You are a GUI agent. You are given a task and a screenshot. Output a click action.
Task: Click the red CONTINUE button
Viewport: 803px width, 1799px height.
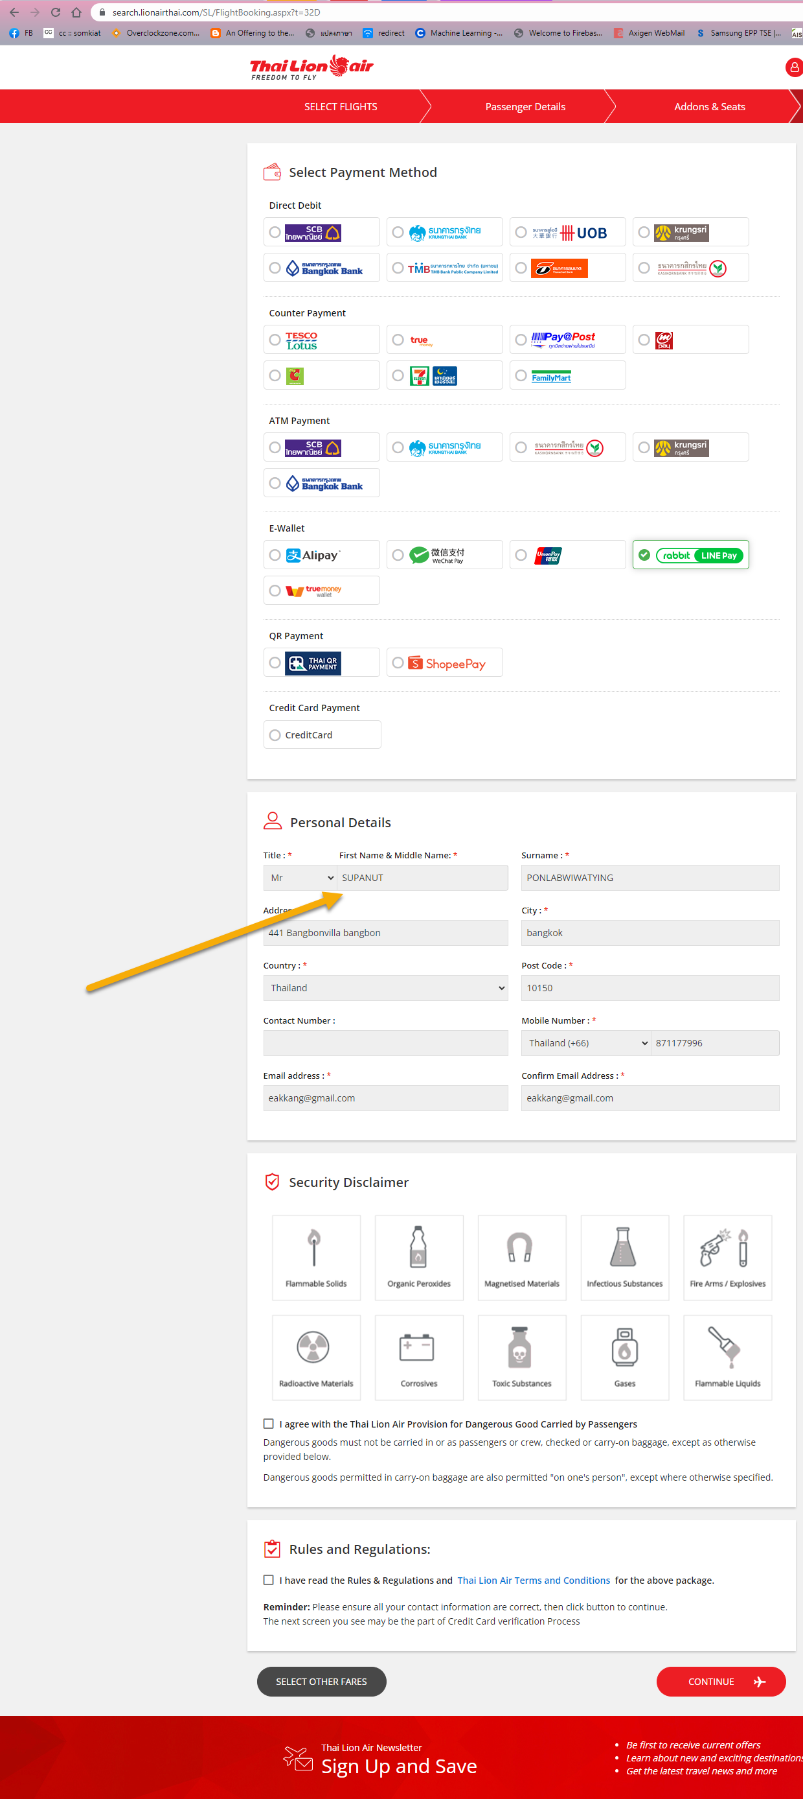pyautogui.click(x=721, y=1681)
